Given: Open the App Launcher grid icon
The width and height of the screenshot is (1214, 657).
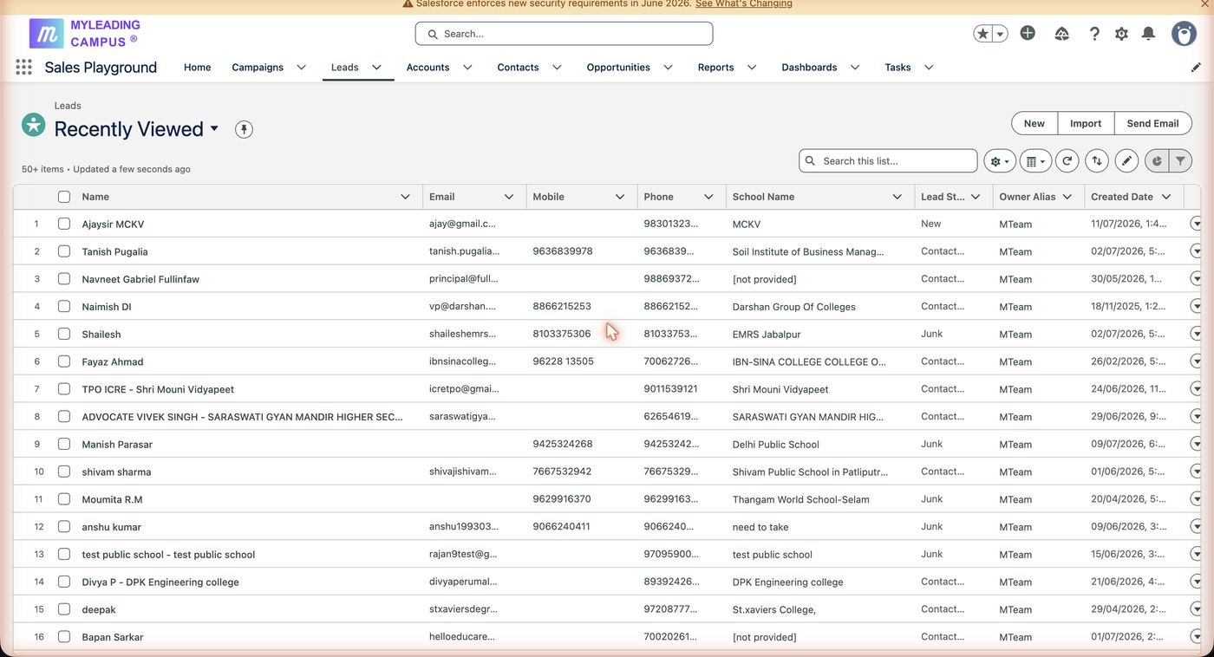Looking at the screenshot, I should 23,67.
